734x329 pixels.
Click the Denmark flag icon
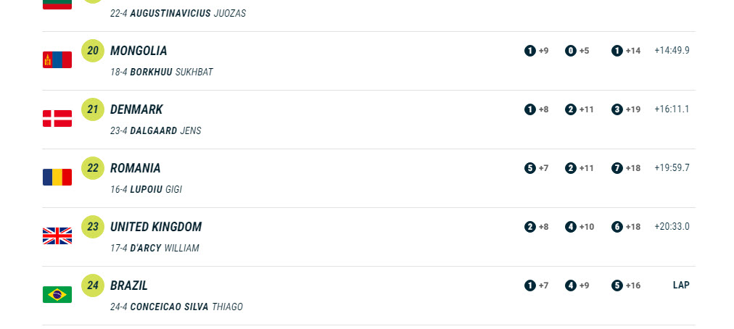coord(57,119)
